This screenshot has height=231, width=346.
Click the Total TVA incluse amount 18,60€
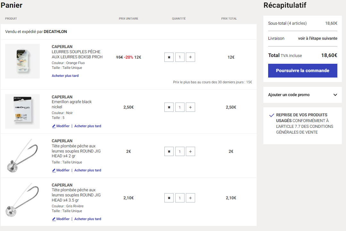pos(329,55)
